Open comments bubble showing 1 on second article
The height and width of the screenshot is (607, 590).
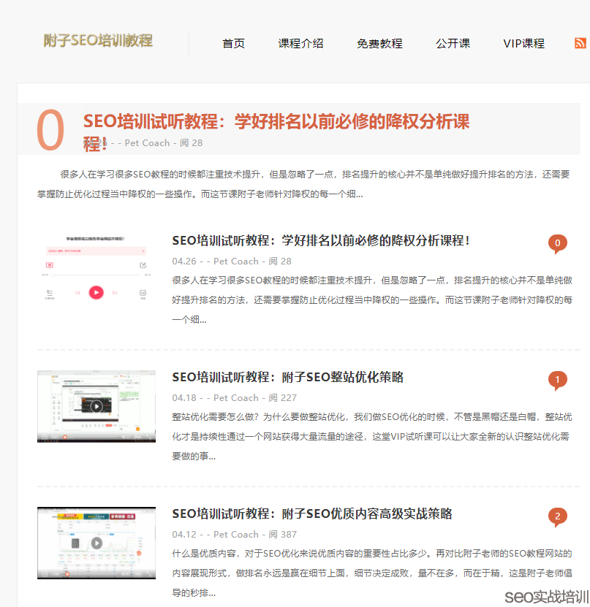[x=558, y=380]
